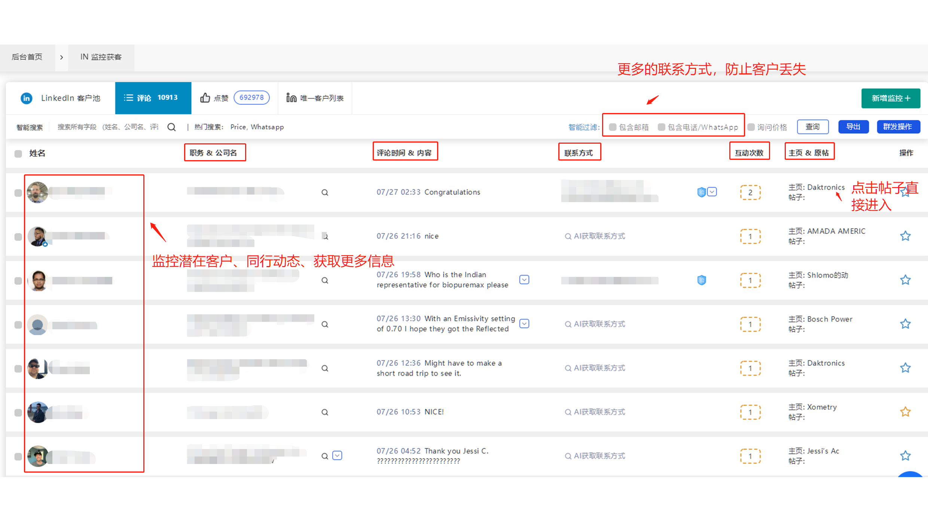The image size is (928, 522).
Task: Click the star icon in AMADA AMERIC row
Action: (x=905, y=236)
